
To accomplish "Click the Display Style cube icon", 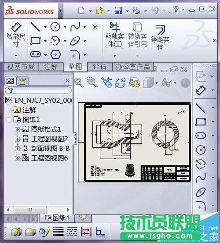I will point(148,82).
